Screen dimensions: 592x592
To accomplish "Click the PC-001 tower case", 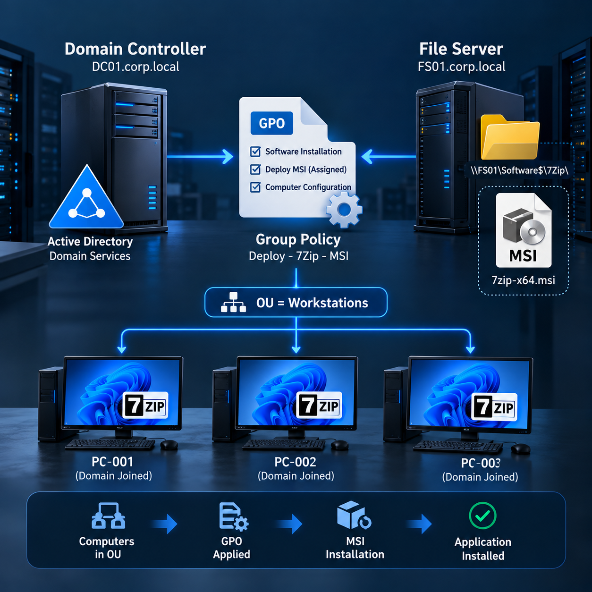I will tap(51, 404).
